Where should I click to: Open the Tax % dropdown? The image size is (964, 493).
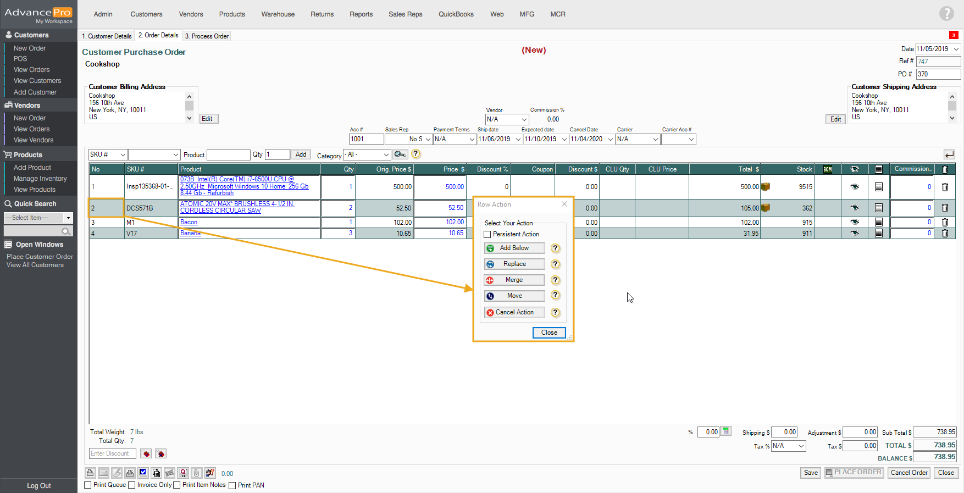(788, 446)
